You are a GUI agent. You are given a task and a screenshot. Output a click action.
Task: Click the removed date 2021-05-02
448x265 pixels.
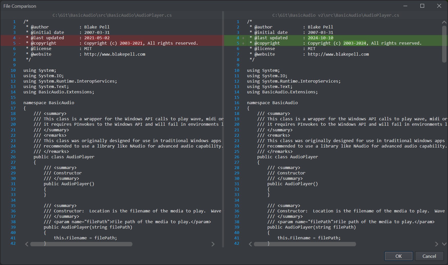97,38
